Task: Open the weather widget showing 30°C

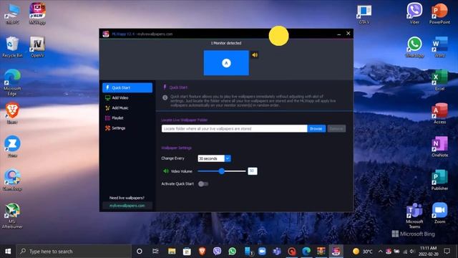Action: point(362,252)
